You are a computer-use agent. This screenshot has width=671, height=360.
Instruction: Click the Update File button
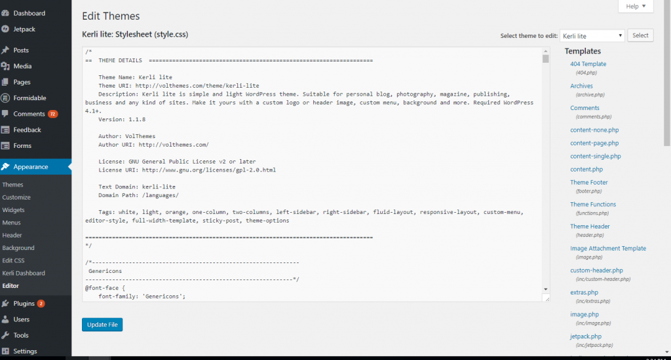(x=102, y=325)
